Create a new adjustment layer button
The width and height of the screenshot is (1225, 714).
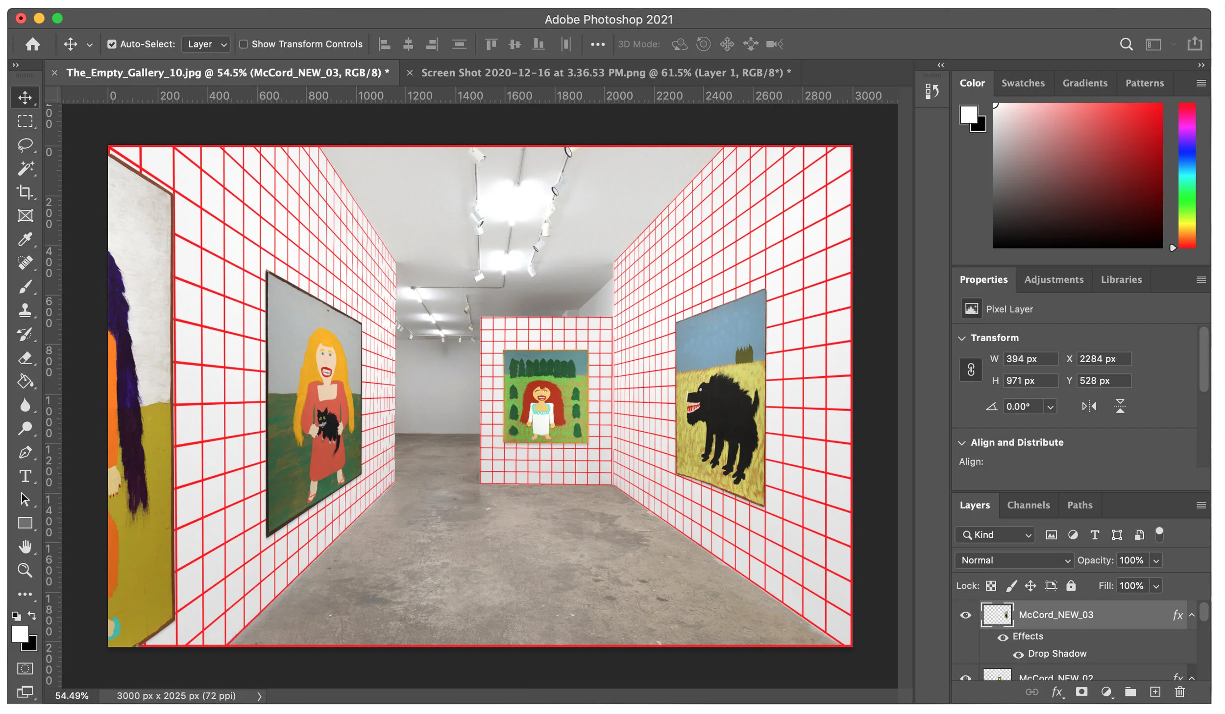click(x=1106, y=691)
